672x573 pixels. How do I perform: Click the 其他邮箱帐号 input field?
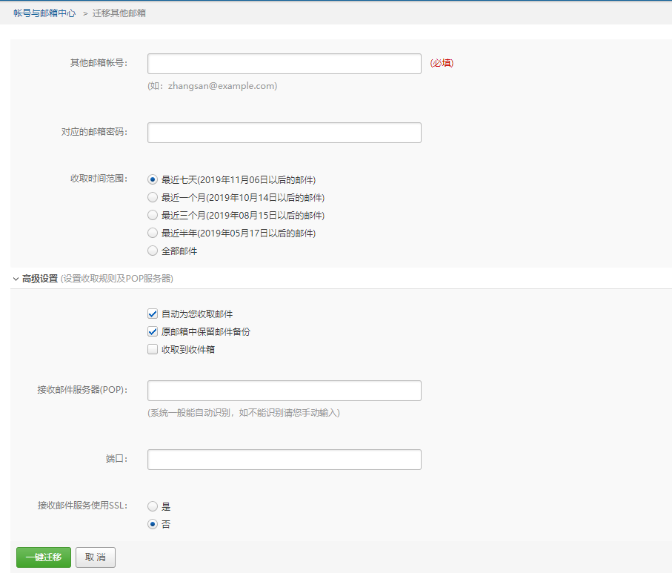click(x=284, y=64)
